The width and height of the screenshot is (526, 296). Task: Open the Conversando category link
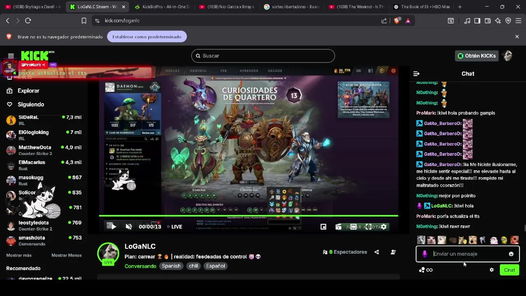140,266
